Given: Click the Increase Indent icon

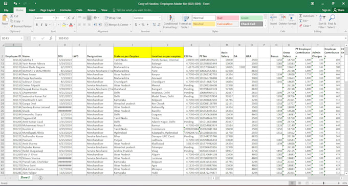Looking at the screenshot, I should [100, 25].
